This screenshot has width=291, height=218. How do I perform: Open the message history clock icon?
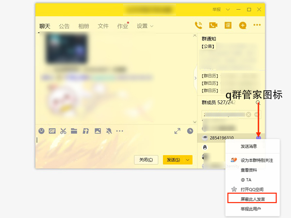coord(190,131)
